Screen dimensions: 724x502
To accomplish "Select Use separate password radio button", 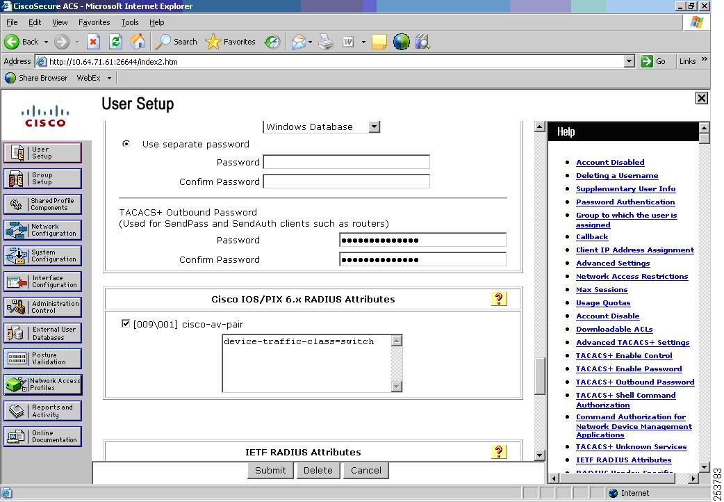I will pyautogui.click(x=126, y=144).
